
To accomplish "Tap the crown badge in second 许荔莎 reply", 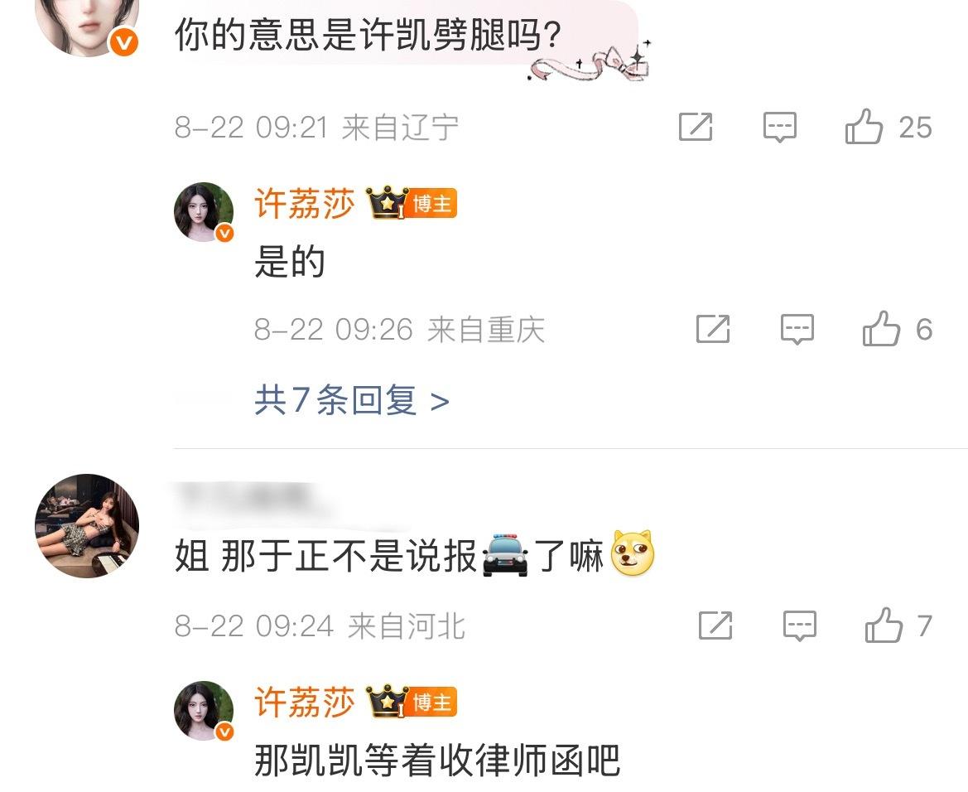I will click(387, 701).
